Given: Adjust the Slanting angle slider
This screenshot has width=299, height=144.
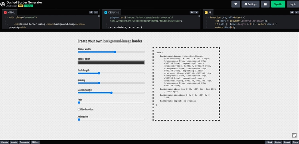Looking at the screenshot, I should pyautogui.click(x=111, y=93).
